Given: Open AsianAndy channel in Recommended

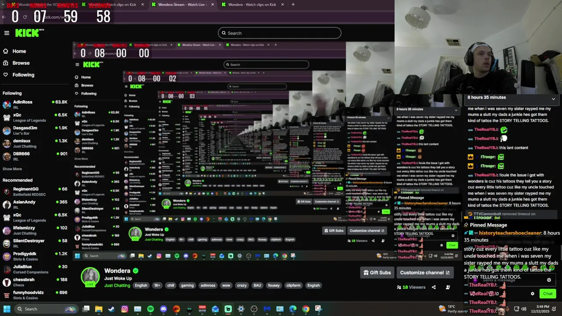Looking at the screenshot, I should pyautogui.click(x=35, y=205).
